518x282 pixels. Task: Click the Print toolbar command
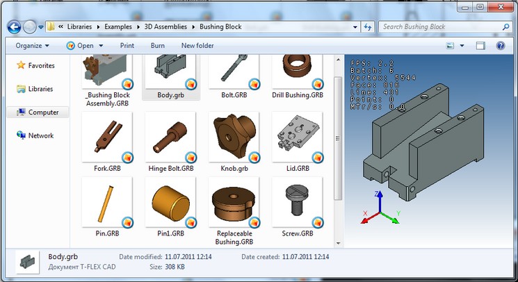click(x=127, y=46)
